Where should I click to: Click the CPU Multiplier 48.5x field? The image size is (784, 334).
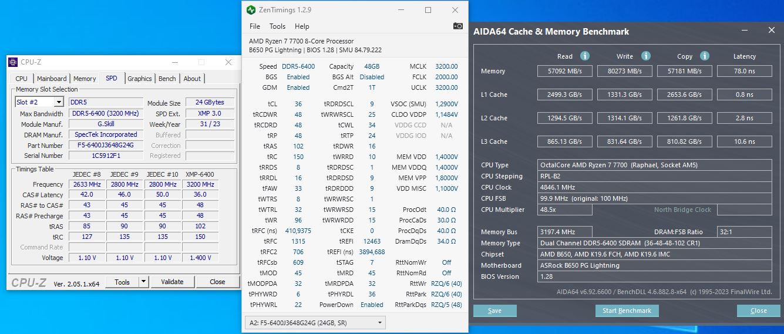click(x=565, y=210)
